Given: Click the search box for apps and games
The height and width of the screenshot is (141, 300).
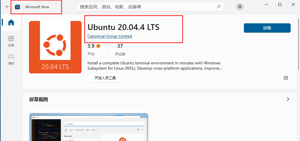Looking at the screenshot, I should click(x=150, y=7).
